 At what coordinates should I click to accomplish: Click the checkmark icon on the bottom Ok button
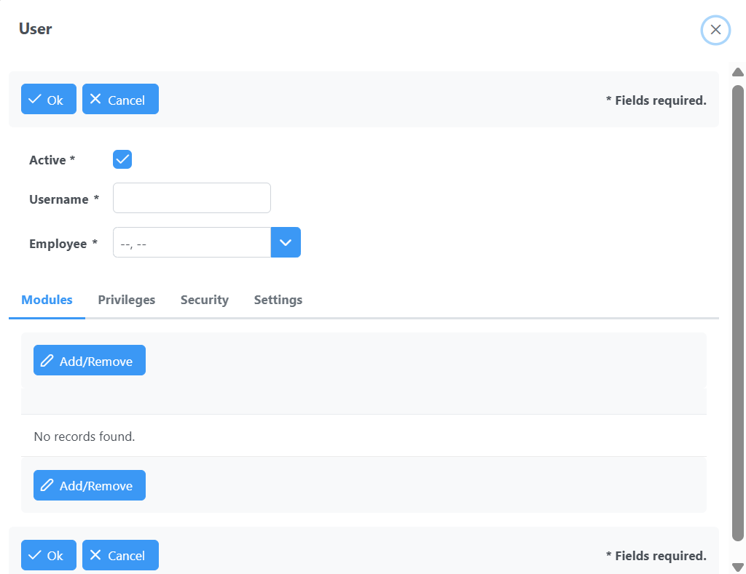point(34,554)
